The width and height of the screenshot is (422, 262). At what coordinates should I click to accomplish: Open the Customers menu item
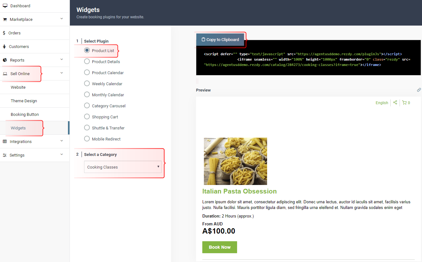[x=35, y=46]
